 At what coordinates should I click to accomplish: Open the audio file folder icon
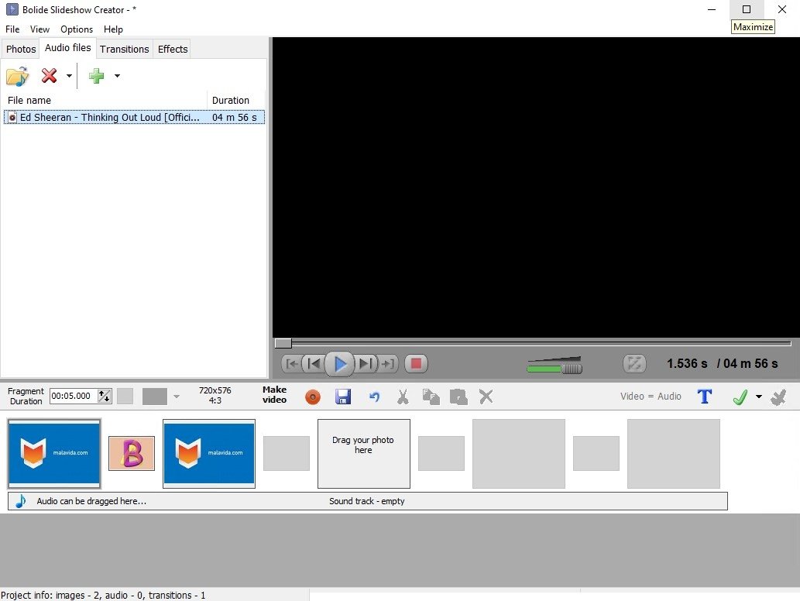[17, 76]
